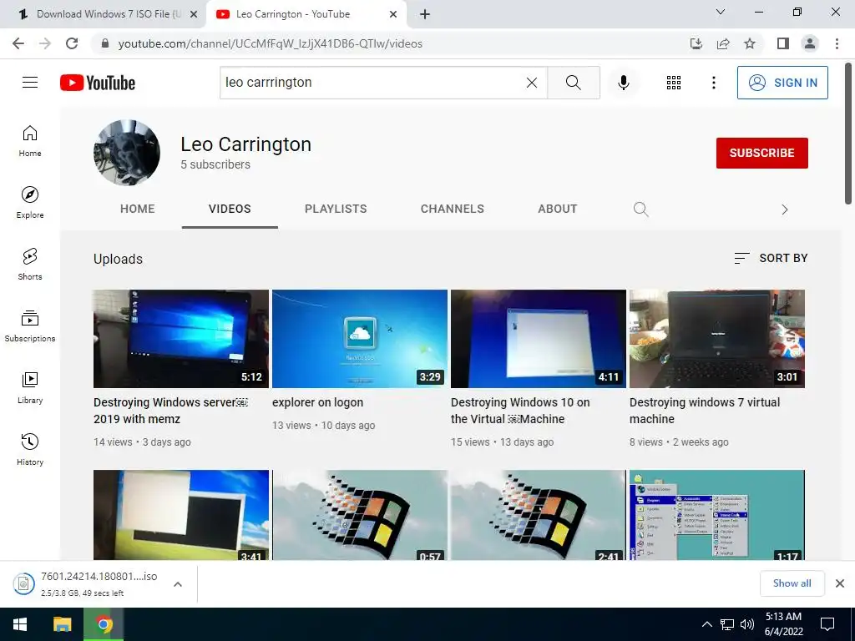Open the Action Center notifications

pos(827,624)
